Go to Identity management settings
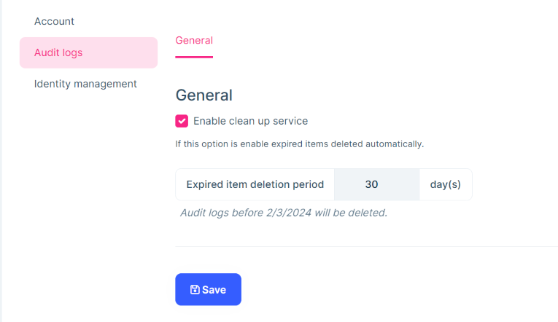Image resolution: width=558 pixels, height=322 pixels. 85,84
